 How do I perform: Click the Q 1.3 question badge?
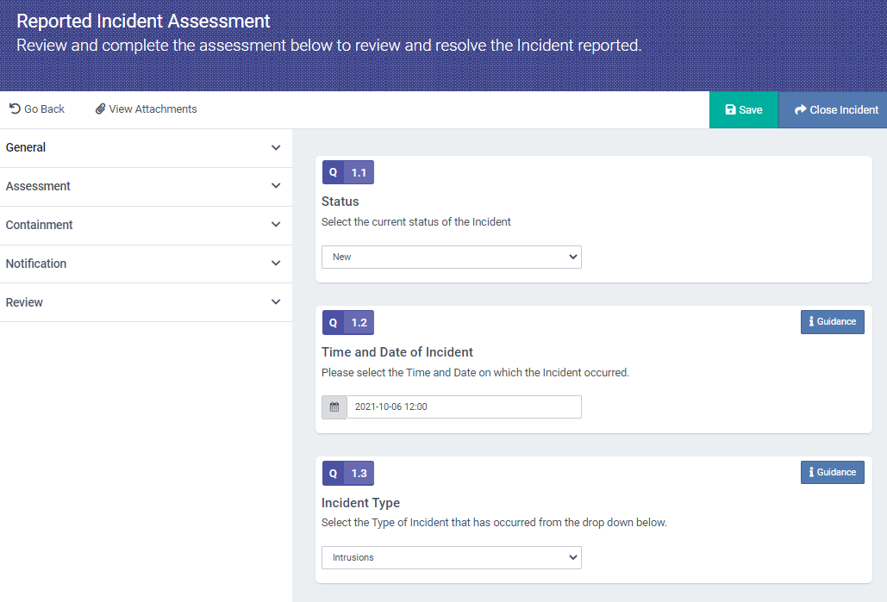(x=348, y=473)
